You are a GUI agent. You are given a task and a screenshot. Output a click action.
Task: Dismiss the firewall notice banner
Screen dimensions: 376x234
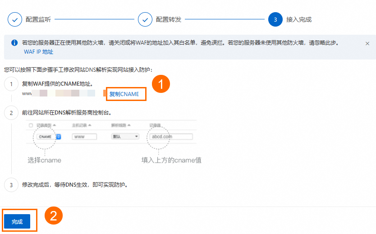coord(367,43)
